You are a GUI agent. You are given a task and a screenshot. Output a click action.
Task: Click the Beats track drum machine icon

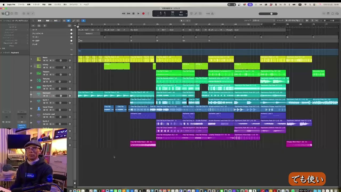[39, 59]
